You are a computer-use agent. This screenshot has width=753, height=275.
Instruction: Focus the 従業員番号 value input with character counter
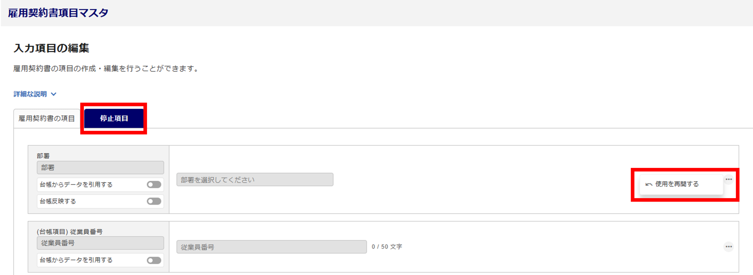(x=271, y=247)
